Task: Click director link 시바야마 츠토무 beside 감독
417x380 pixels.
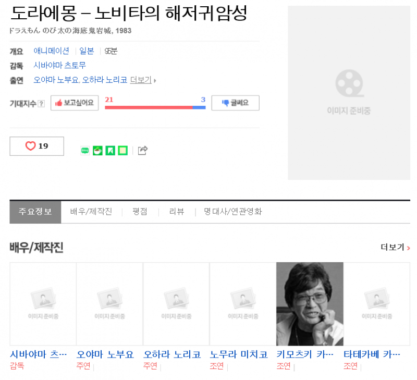Action: click(59, 65)
